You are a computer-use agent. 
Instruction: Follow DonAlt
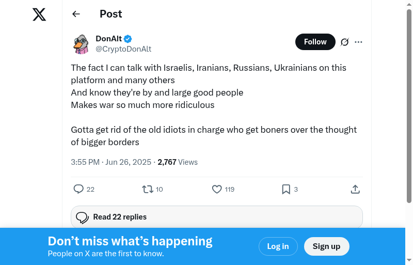(x=315, y=42)
